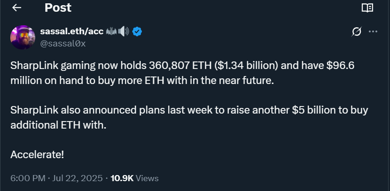Go back using the left arrow

(16, 8)
